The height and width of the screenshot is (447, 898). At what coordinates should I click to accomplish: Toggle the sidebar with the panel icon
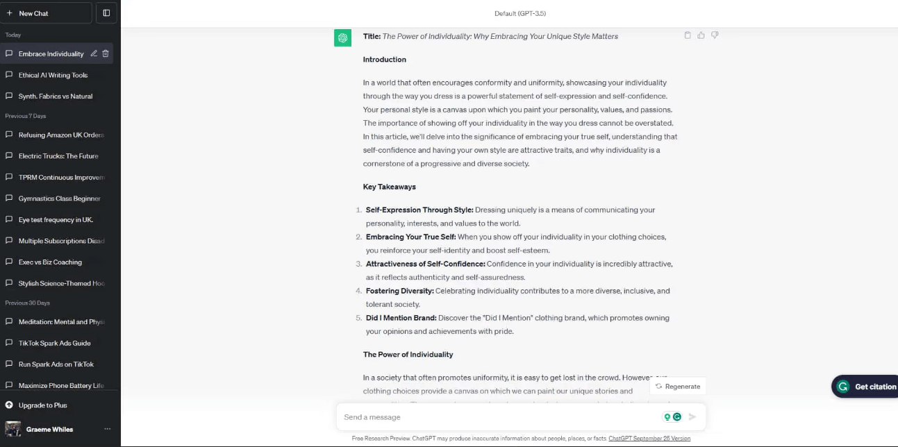point(106,13)
